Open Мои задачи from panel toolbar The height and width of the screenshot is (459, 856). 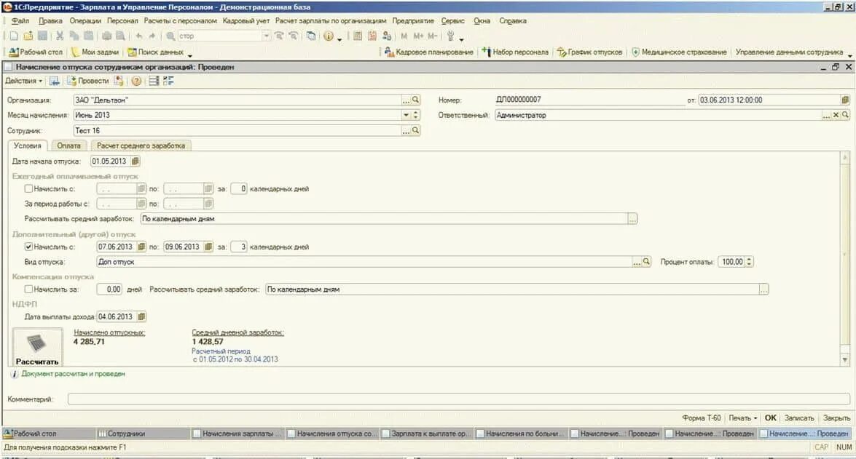click(x=95, y=52)
